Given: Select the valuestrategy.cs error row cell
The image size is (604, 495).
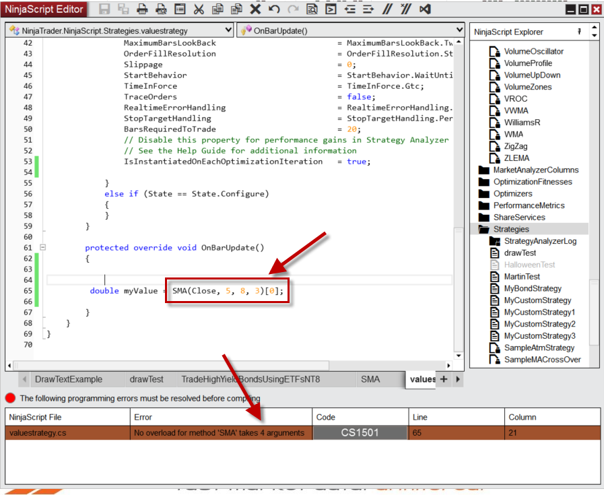Looking at the screenshot, I should click(68, 432).
